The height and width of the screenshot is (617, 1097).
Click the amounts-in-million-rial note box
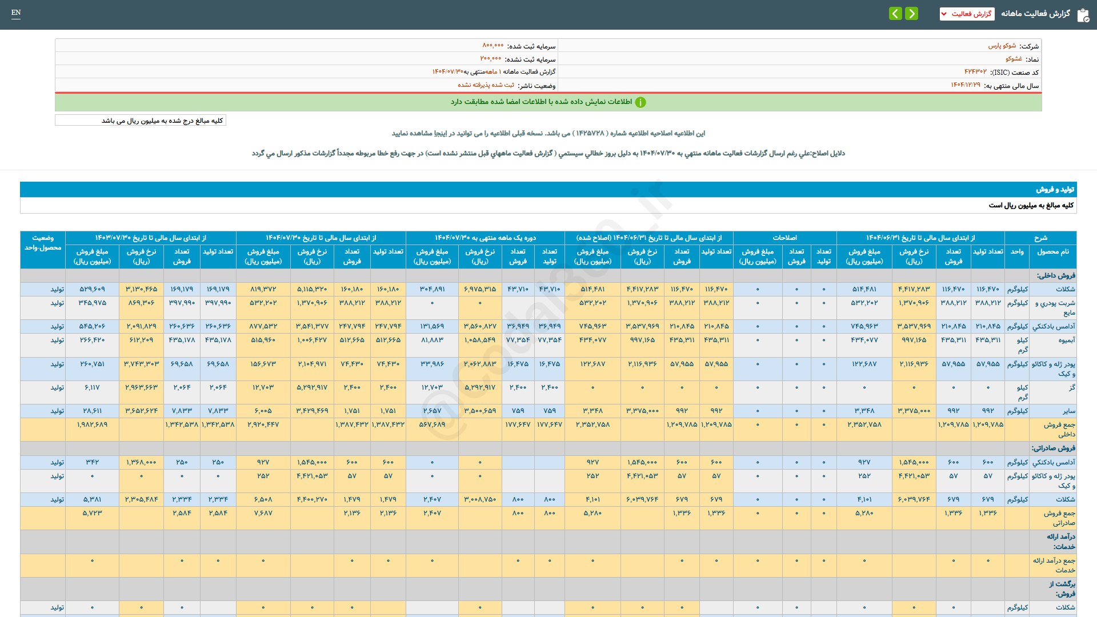click(x=141, y=121)
